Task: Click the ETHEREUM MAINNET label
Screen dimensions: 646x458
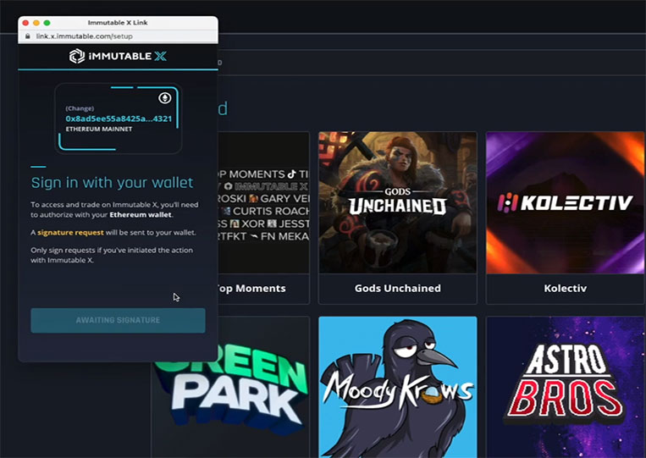Action: [x=99, y=129]
